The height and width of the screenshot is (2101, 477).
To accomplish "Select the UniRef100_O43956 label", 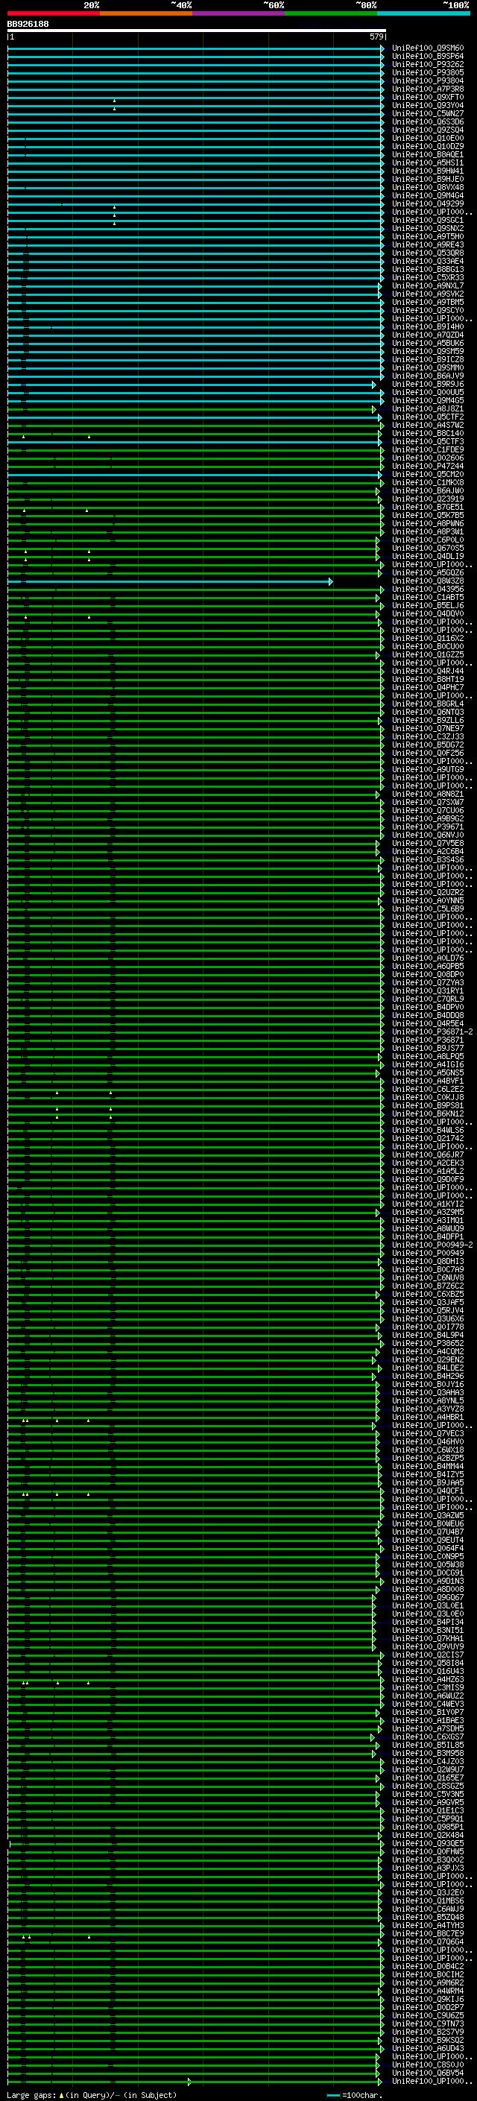I will (427, 589).
